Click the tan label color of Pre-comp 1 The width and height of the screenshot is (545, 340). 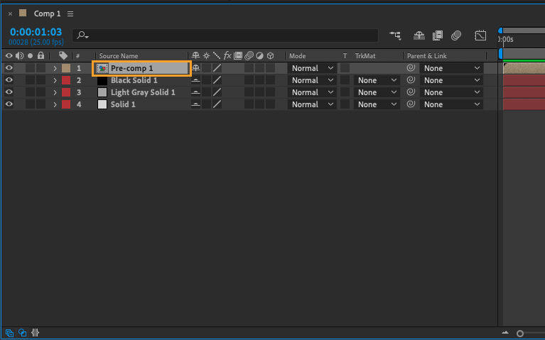click(66, 68)
